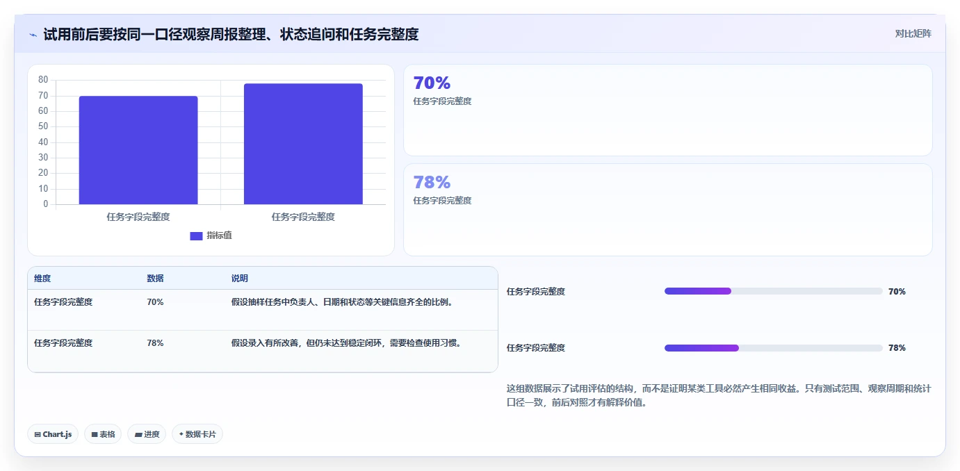Click the 78% cell in the table
The width and height of the screenshot is (960, 471).
(x=155, y=343)
